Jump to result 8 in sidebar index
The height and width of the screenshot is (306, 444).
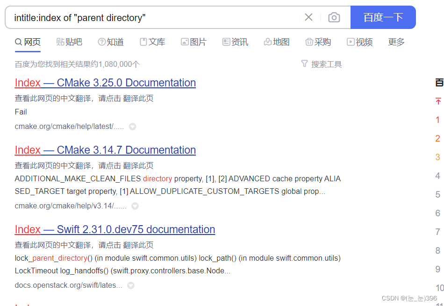pyautogui.click(x=438, y=250)
